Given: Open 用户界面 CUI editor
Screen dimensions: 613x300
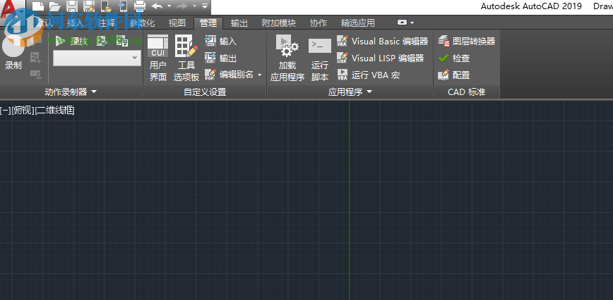Looking at the screenshot, I should point(158,58).
